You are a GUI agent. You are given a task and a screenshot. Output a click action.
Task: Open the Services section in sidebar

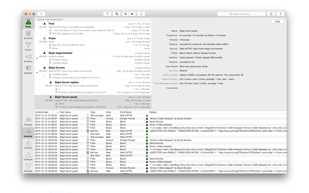click(x=28, y=35)
